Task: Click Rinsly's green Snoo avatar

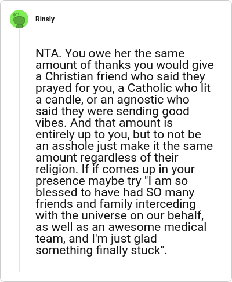Action: [19, 19]
